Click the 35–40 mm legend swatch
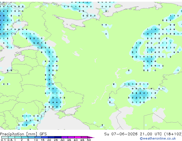182x141 pixels. [x=71, y=137]
